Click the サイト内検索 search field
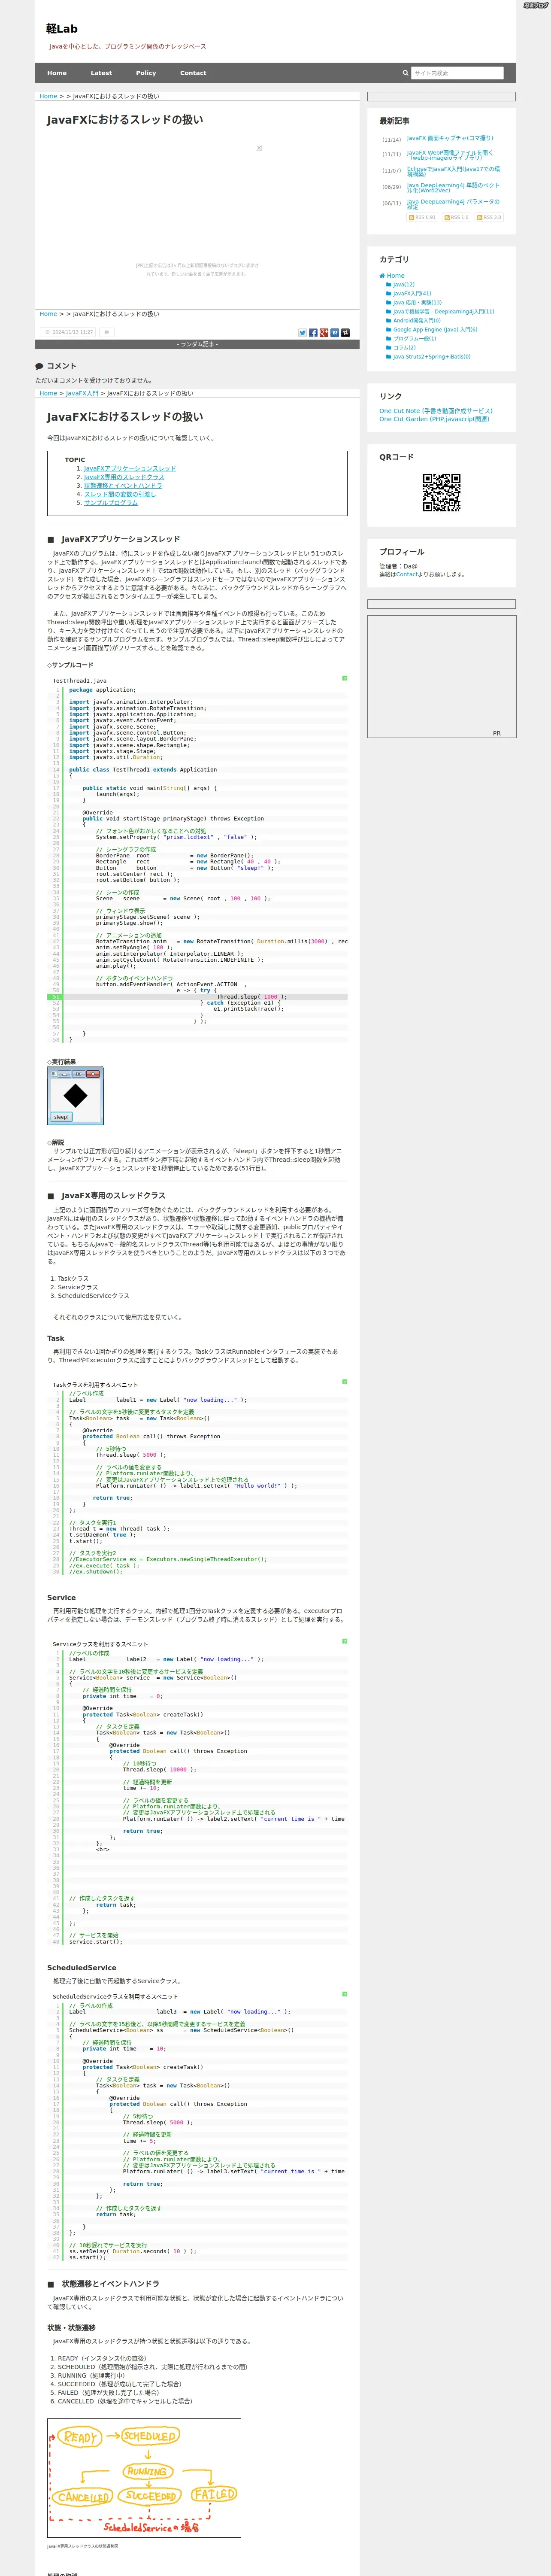 [x=457, y=73]
